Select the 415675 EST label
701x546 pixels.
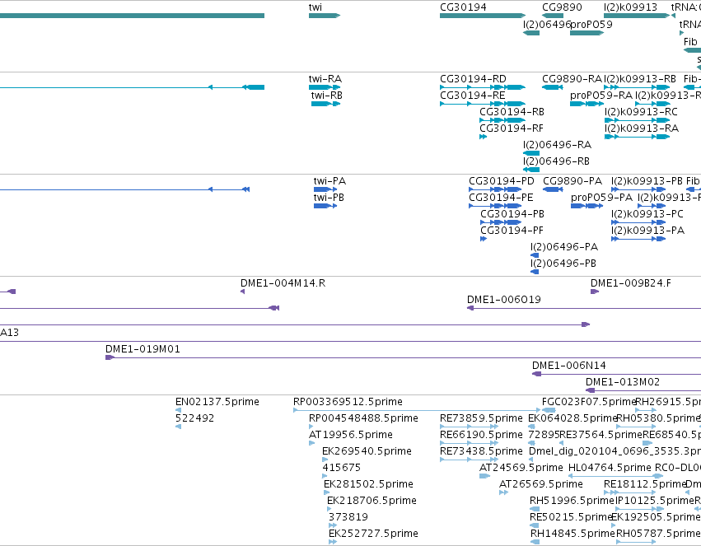[x=342, y=468]
